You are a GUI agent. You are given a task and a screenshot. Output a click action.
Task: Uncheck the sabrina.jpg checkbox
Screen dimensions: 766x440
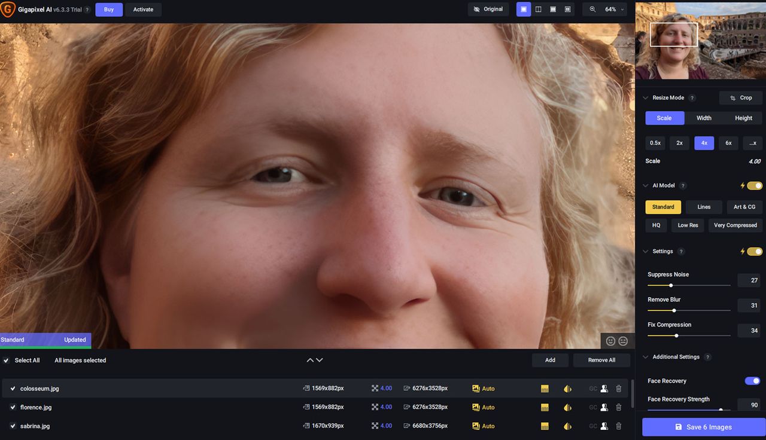(13, 426)
